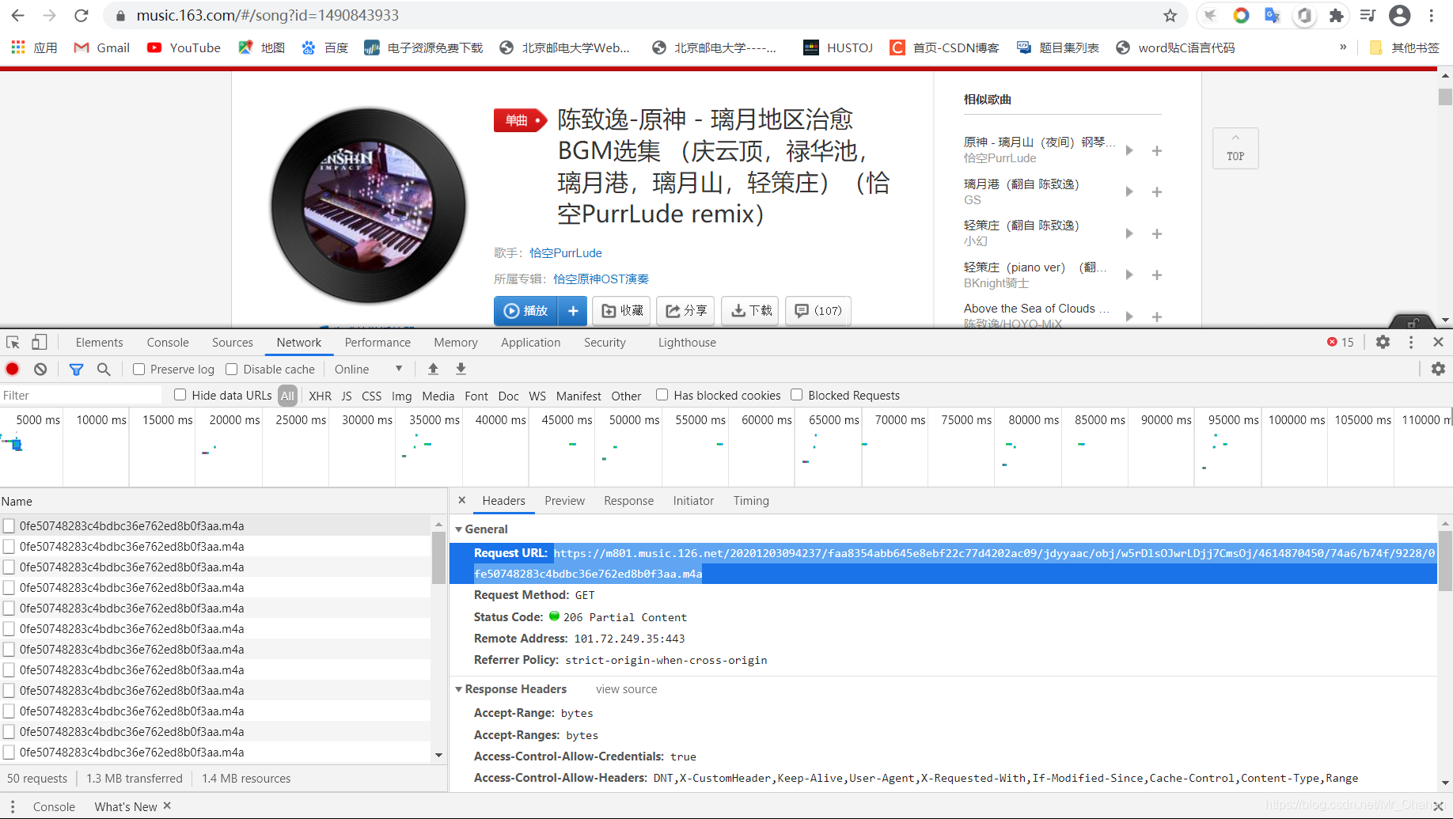Viewport: 1453px width, 819px height.
Task: Open the 怡空原神OST演奏 album link
Action: 601,279
